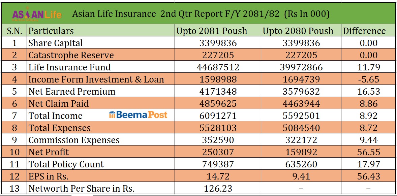Click the S.N. header cell
397x196 pixels.
coord(14,31)
